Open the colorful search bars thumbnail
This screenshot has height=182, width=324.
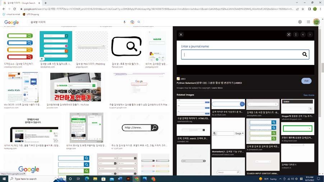click(20, 46)
